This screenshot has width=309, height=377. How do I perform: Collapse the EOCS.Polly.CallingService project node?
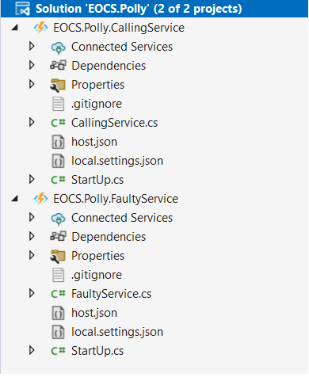point(15,28)
